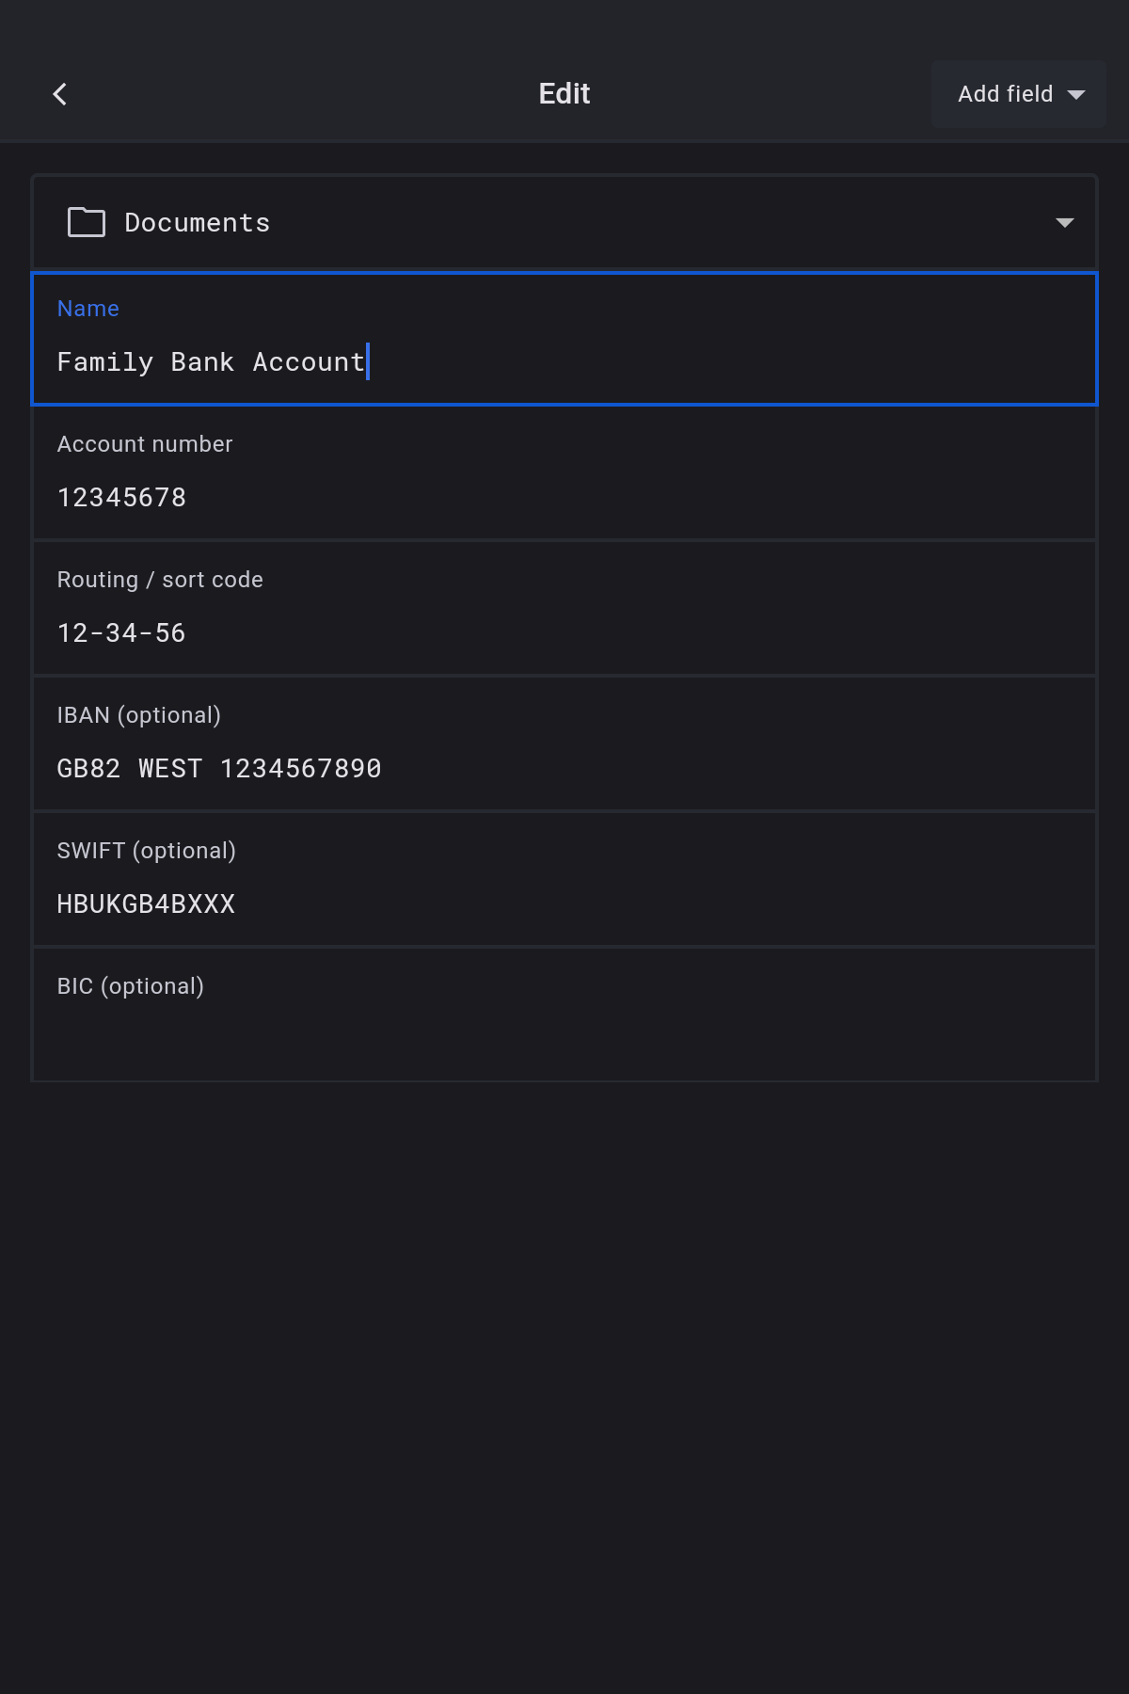
Task: Click the Account number field label
Action: [x=144, y=444]
